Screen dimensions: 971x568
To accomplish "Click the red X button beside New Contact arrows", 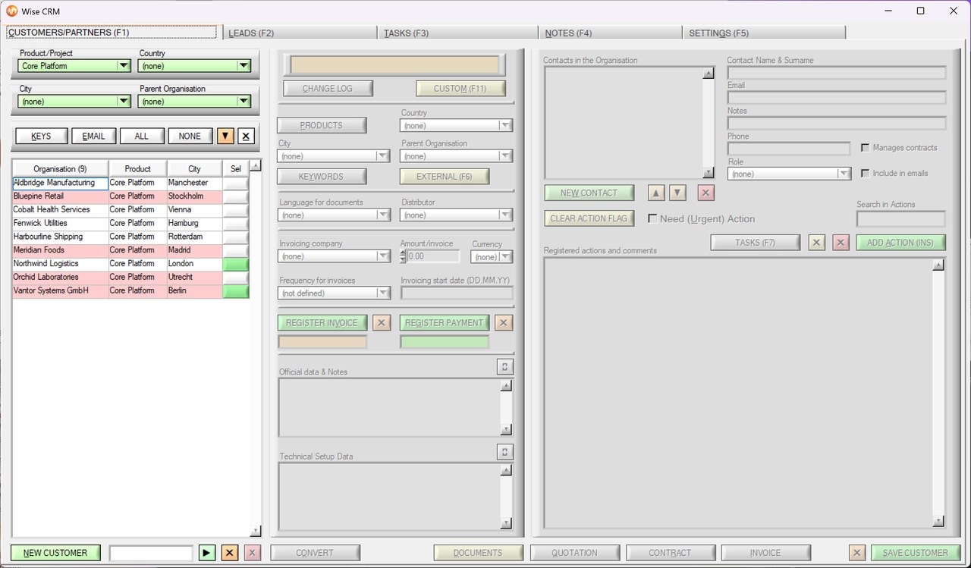I will click(x=705, y=193).
